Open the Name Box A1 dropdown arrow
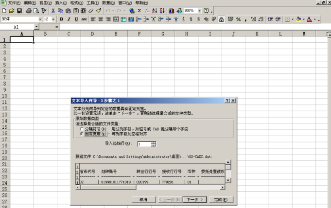 [x=36, y=27]
